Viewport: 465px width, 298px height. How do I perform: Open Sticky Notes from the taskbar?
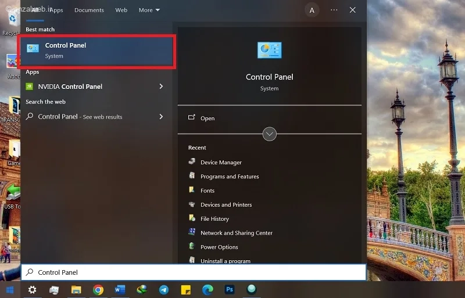click(186, 290)
